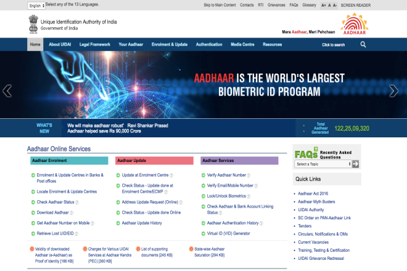The width and height of the screenshot is (407, 271).
Task: Open Aadhaar Myth Busters quick link
Action: tap(316, 201)
